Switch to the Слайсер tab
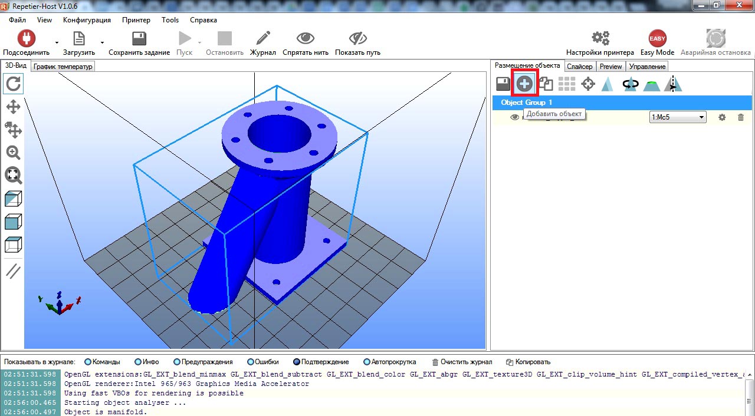Screen dimensions: 755x416 [580, 67]
